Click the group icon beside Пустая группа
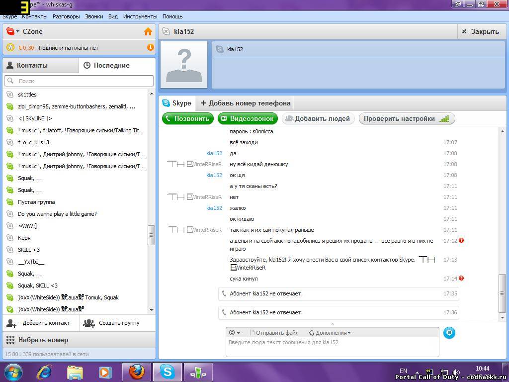 click(10, 202)
